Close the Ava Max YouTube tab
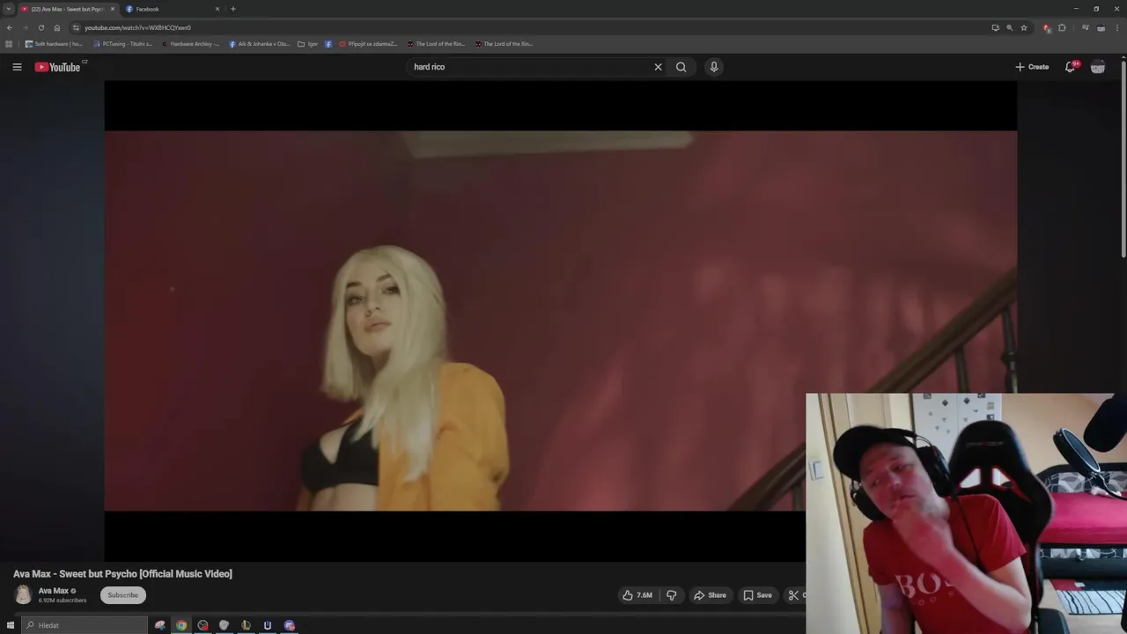Image resolution: width=1127 pixels, height=634 pixels. (x=112, y=9)
